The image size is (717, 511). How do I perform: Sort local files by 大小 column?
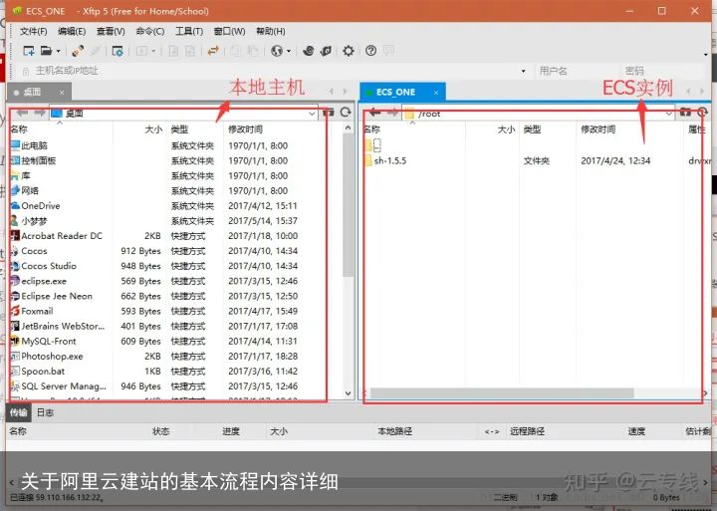click(140, 129)
